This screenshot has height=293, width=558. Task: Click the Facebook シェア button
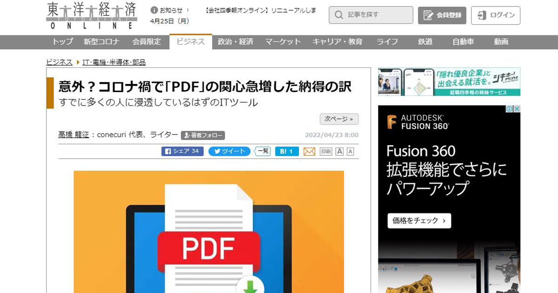[182, 151]
